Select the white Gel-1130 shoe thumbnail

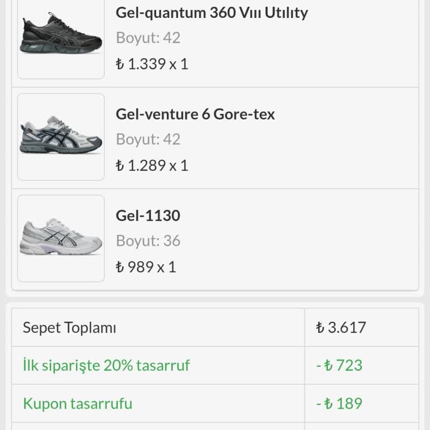coord(61,238)
